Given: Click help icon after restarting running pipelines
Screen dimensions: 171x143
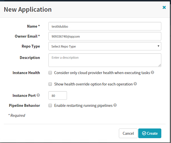Looking at the screenshot, I should pyautogui.click(x=115, y=105).
